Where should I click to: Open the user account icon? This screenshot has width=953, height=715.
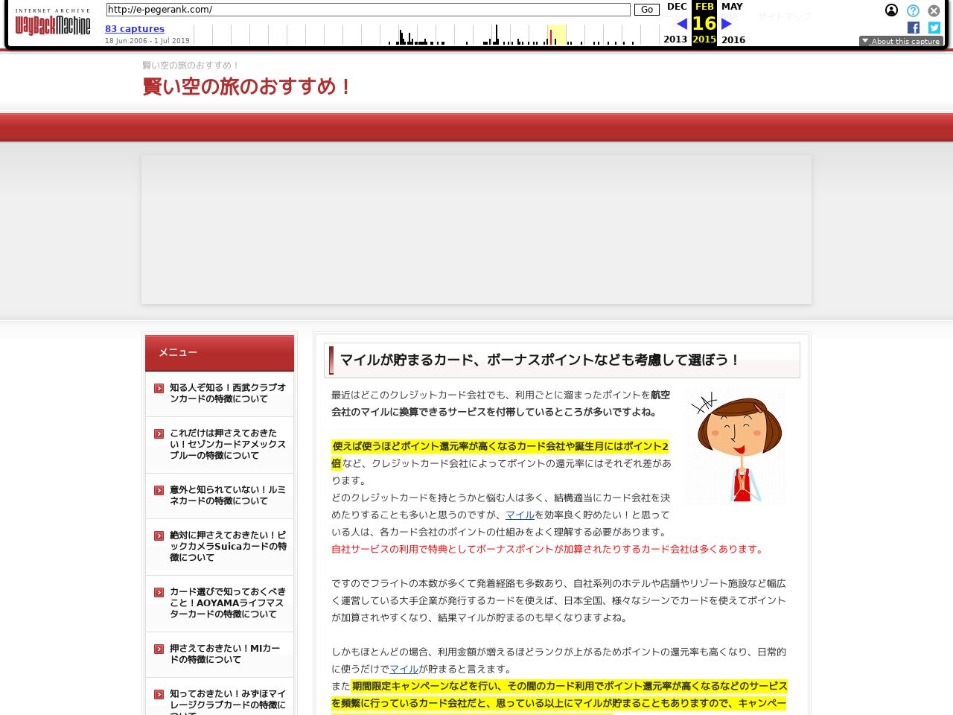pyautogui.click(x=891, y=10)
